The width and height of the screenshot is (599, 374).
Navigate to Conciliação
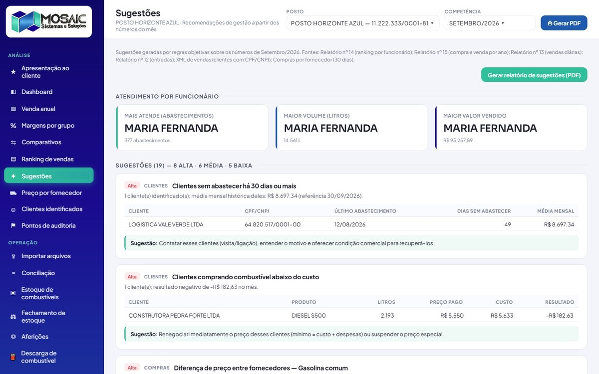tap(49, 273)
